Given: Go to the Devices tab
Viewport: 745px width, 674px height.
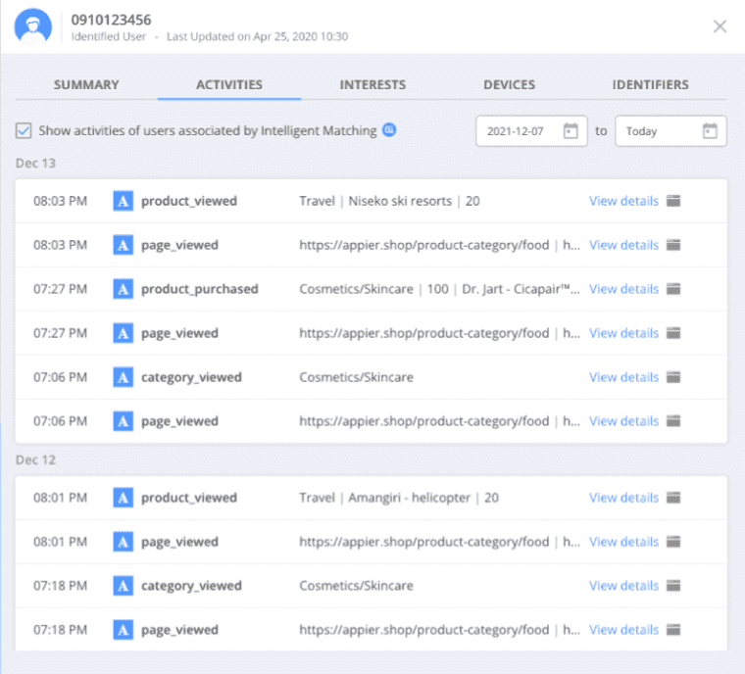Looking at the screenshot, I should pyautogui.click(x=510, y=84).
